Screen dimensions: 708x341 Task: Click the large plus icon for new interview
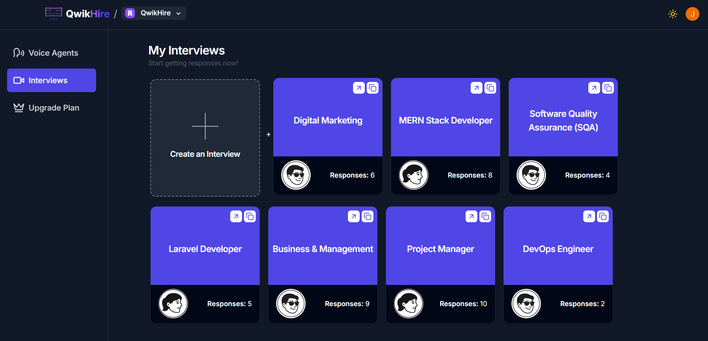205,126
